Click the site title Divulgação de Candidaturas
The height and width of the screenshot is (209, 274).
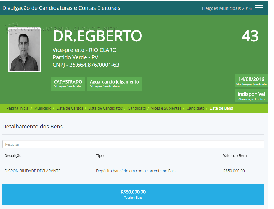click(x=61, y=8)
